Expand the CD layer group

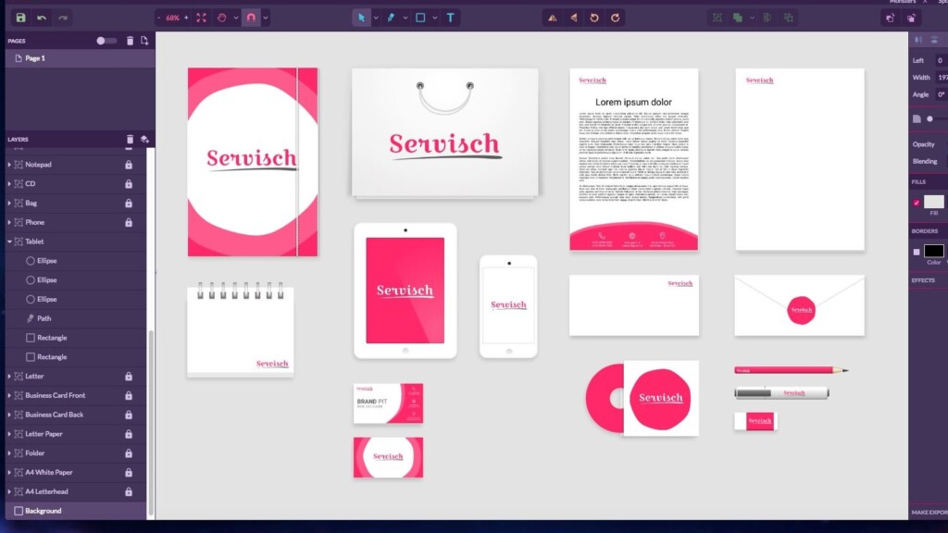9,184
